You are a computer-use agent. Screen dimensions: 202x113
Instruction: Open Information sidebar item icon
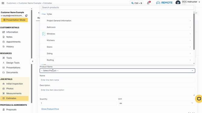click(4, 32)
